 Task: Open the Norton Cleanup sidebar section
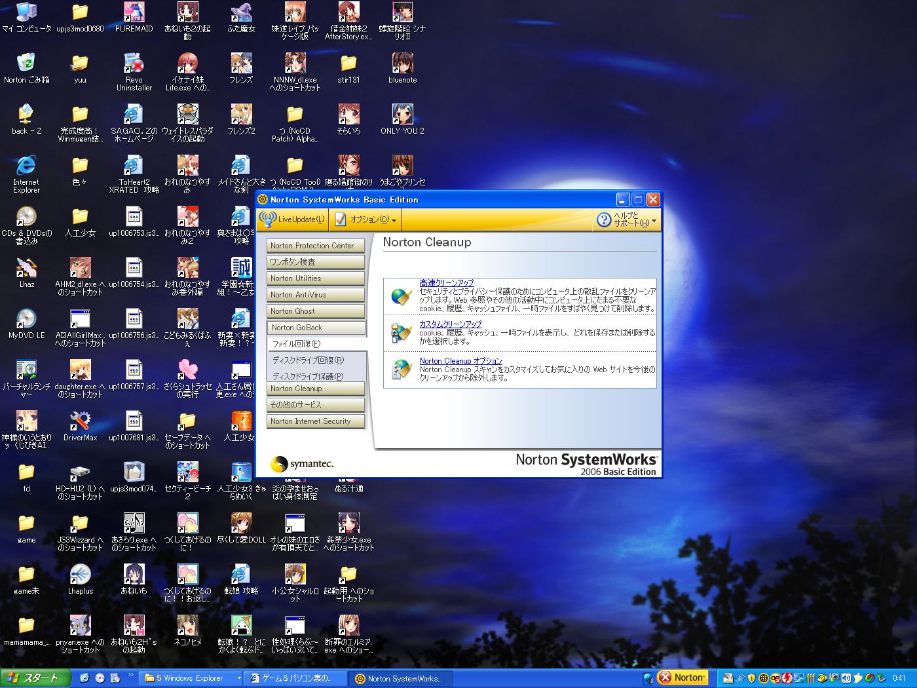click(x=316, y=389)
